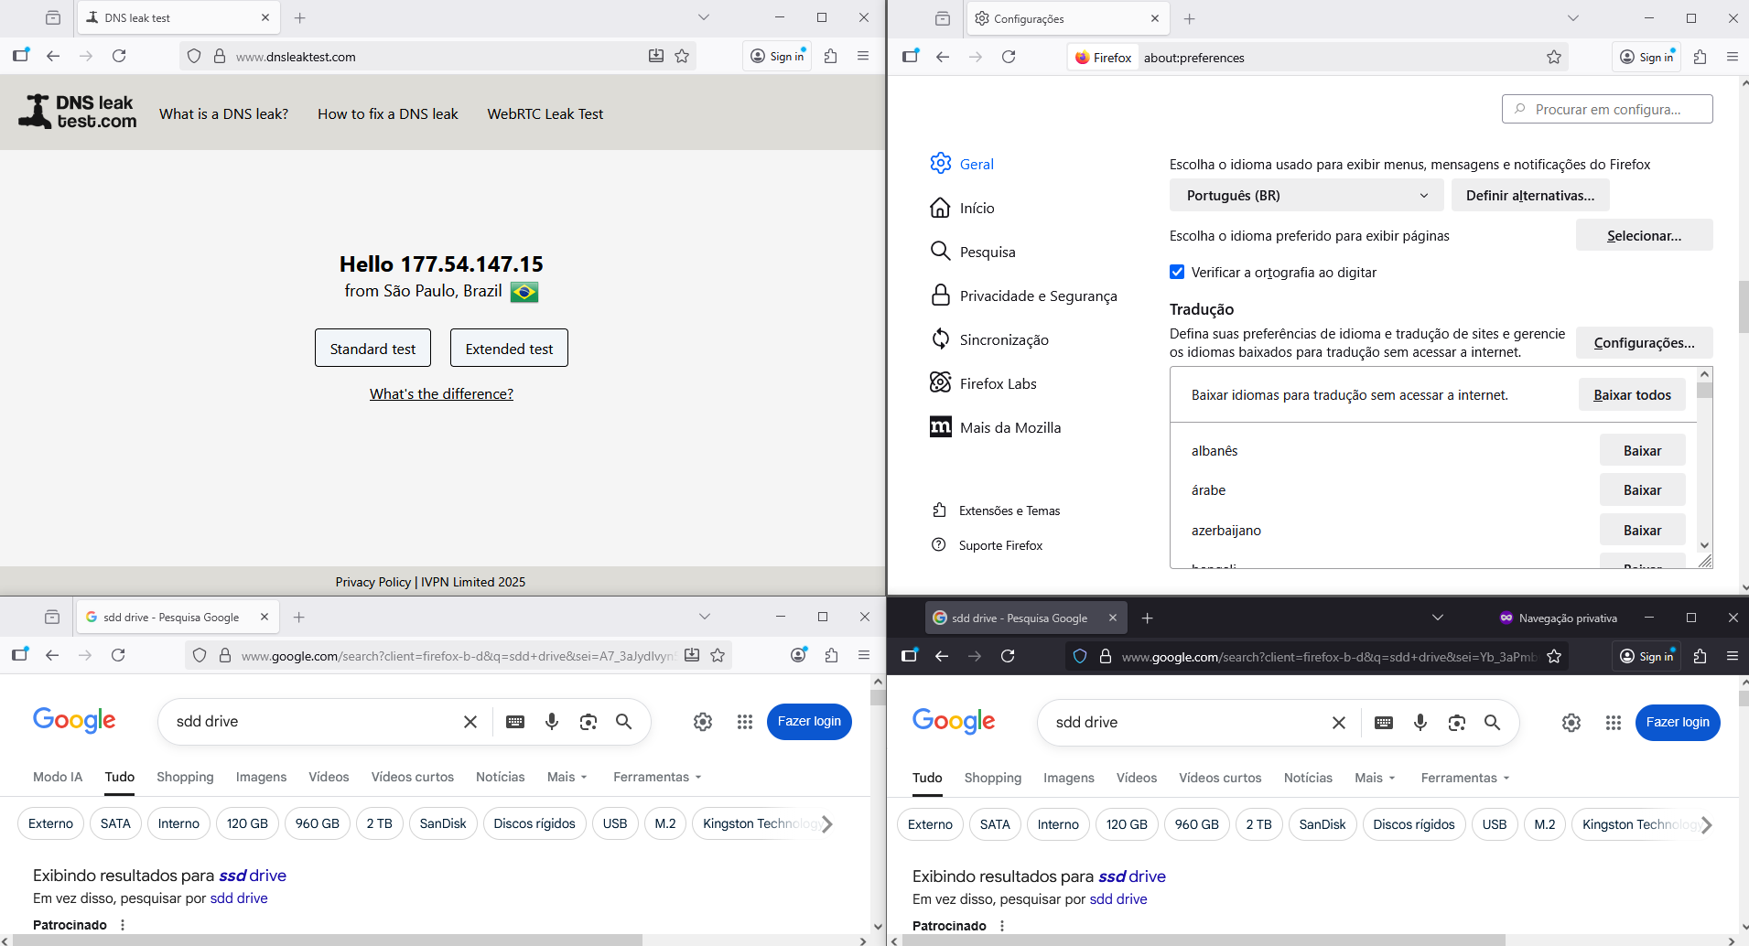The width and height of the screenshot is (1749, 946).
Task: Expand Mais menu in private Google window
Action: pos(1376,778)
